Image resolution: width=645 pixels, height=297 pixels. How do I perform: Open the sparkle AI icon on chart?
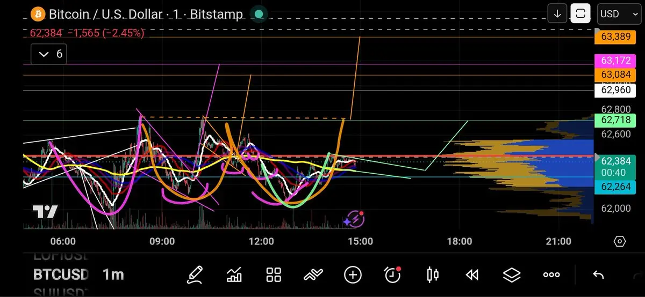pyautogui.click(x=354, y=219)
